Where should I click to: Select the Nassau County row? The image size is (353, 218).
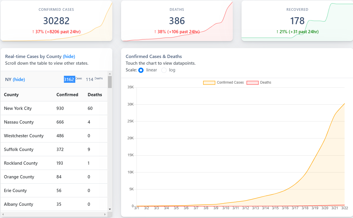pyautogui.click(x=54, y=122)
